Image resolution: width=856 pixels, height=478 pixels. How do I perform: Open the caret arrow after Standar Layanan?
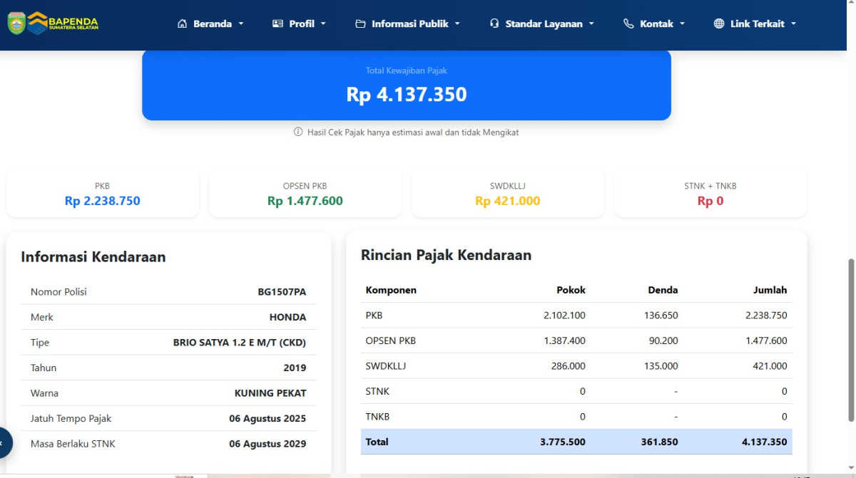pyautogui.click(x=591, y=24)
